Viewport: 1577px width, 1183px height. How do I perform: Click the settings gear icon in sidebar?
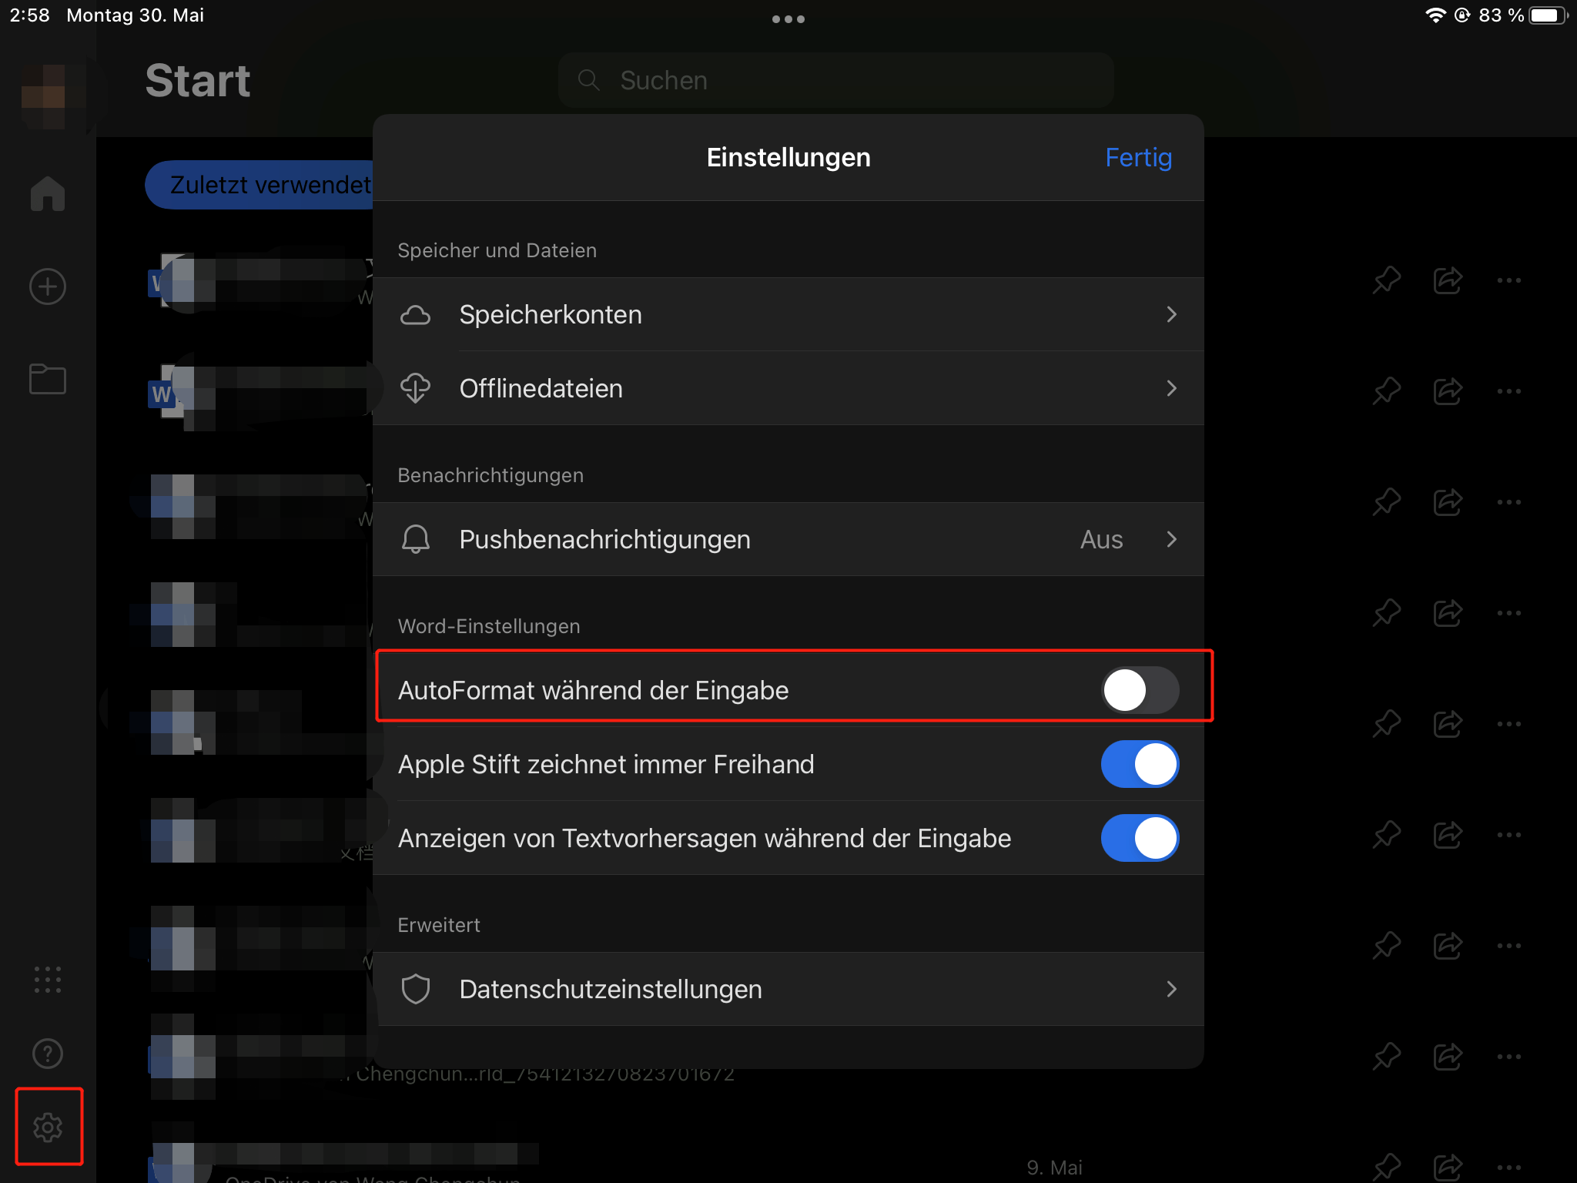[x=48, y=1127]
